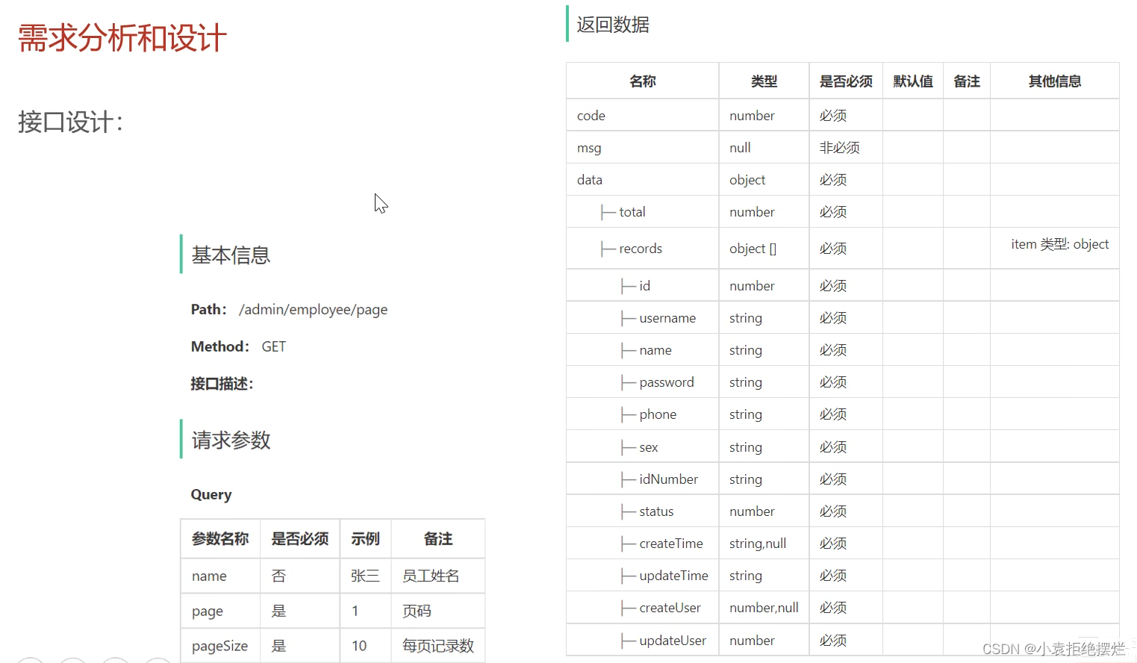Expand the "data" object row

pos(590,179)
